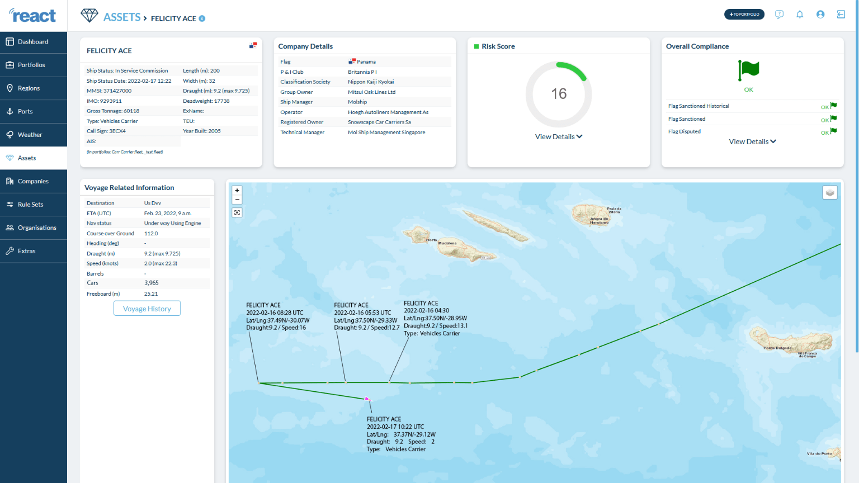
Task: Click the risk score 16 gauge
Action: (x=559, y=94)
